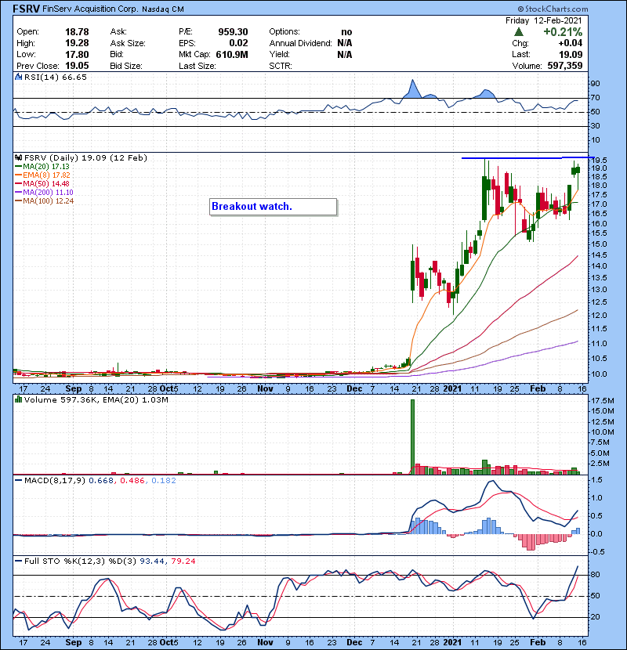Click the 'Breakout watch.' annotation box
This screenshot has width=627, height=650.
click(273, 207)
